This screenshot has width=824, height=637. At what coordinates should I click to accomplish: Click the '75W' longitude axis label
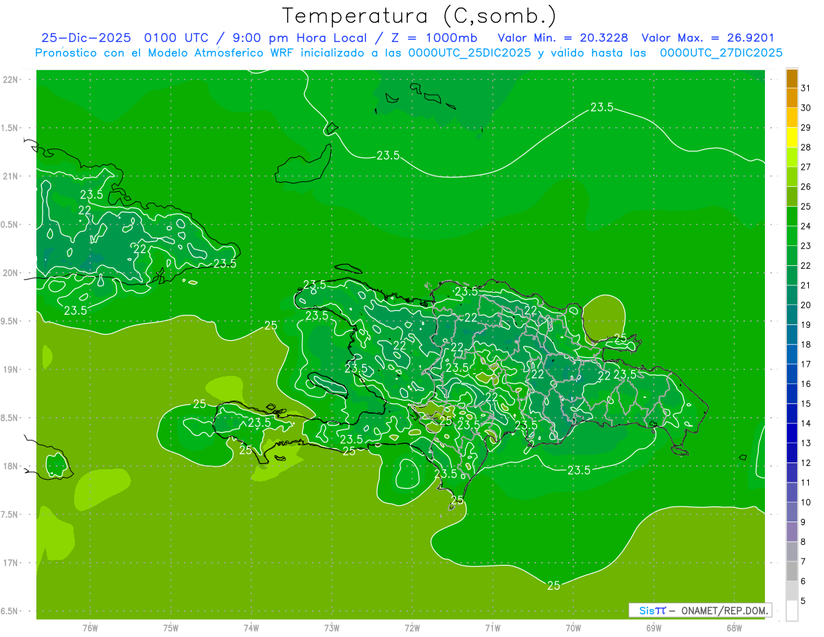pos(170,628)
